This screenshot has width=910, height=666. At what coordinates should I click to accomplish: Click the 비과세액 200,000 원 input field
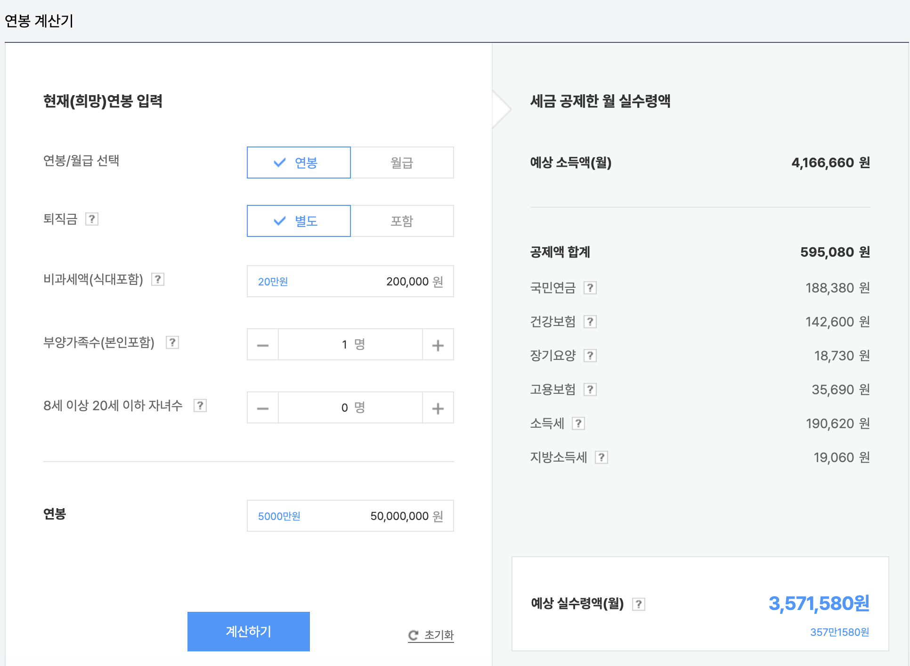350,281
